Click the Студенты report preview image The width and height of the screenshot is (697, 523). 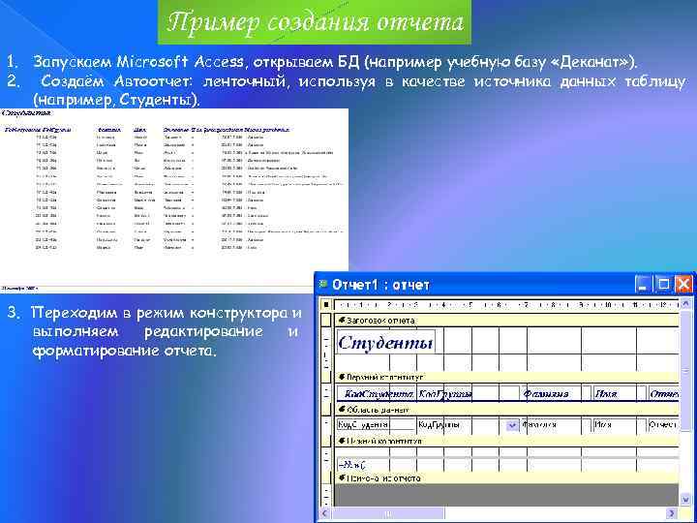(174, 200)
